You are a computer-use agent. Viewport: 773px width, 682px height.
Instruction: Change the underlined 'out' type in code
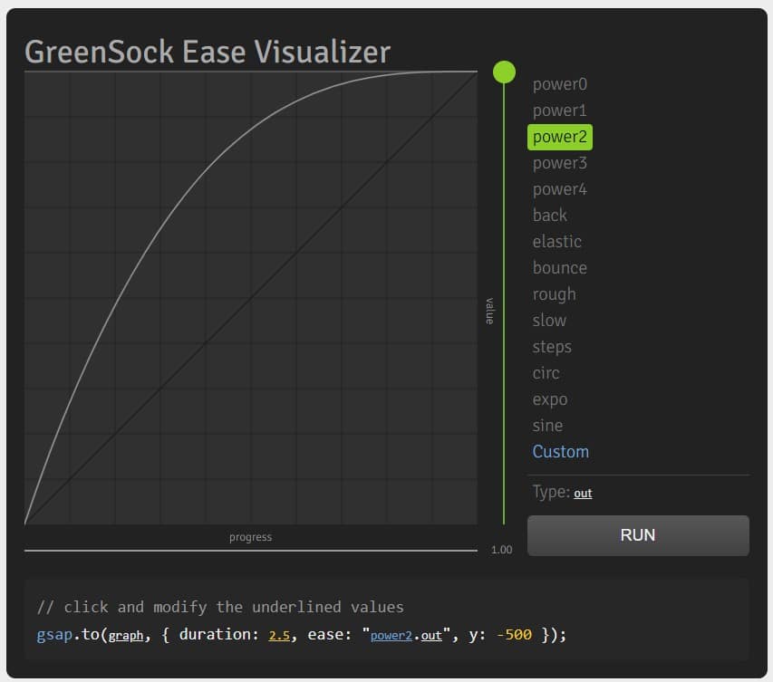[431, 635]
